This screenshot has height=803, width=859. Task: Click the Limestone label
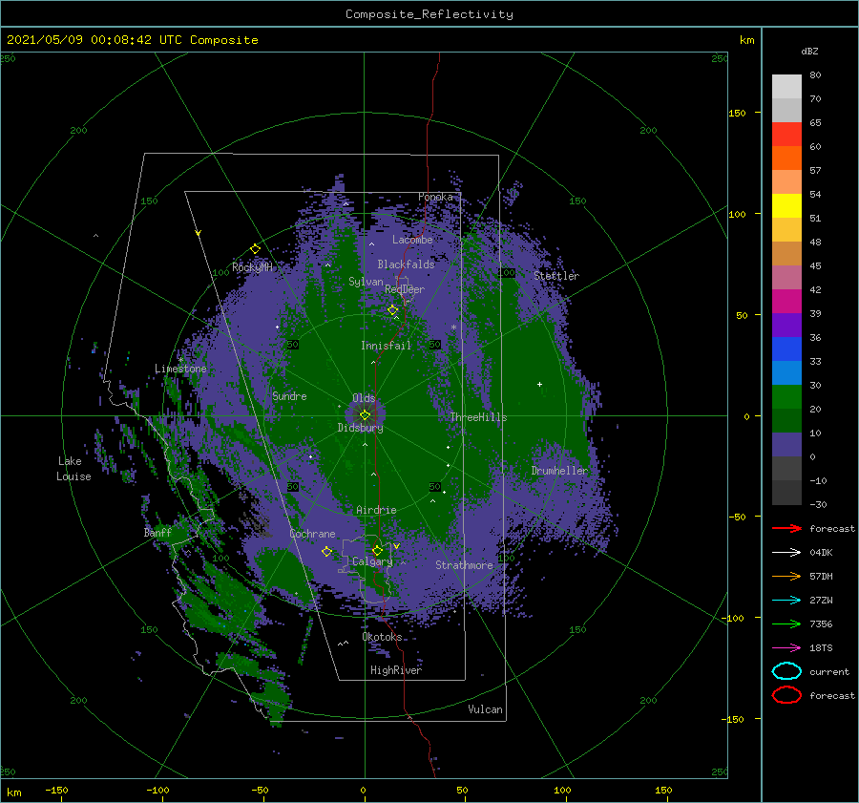coord(180,369)
